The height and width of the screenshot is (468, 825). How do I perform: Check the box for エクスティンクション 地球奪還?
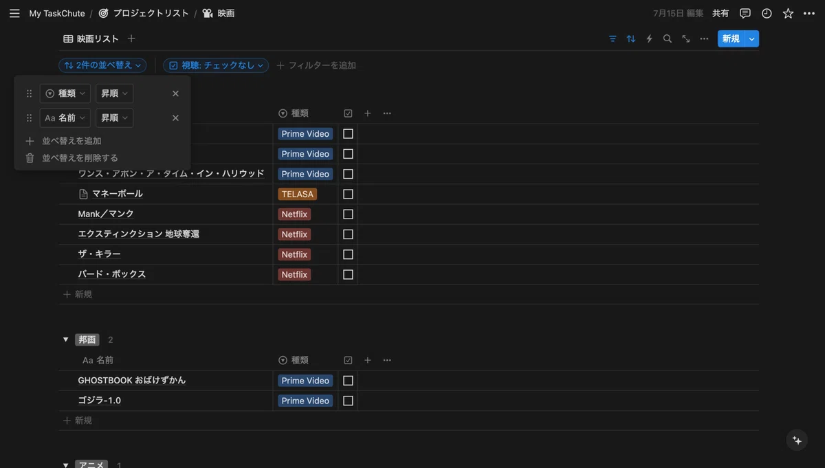click(x=348, y=234)
